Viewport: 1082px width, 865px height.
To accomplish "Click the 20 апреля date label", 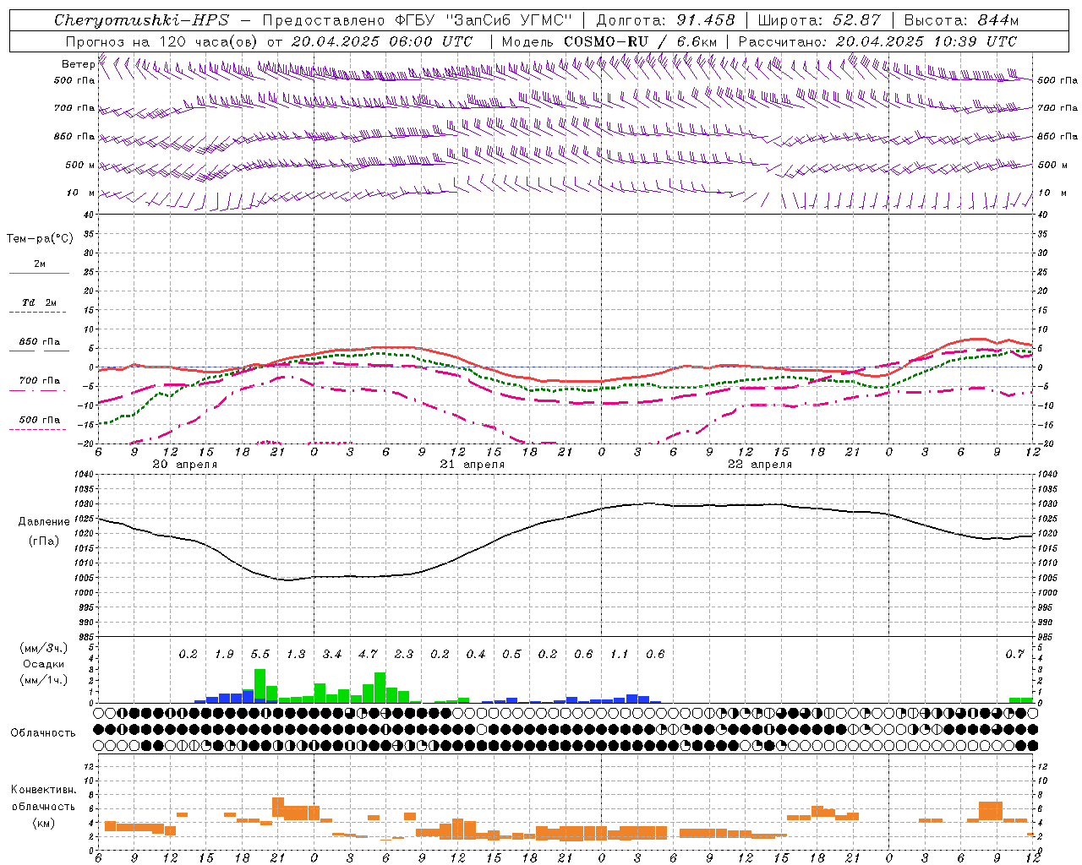I will point(184,465).
